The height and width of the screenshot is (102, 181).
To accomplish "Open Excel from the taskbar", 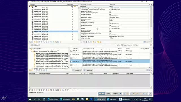I will click(78, 99).
